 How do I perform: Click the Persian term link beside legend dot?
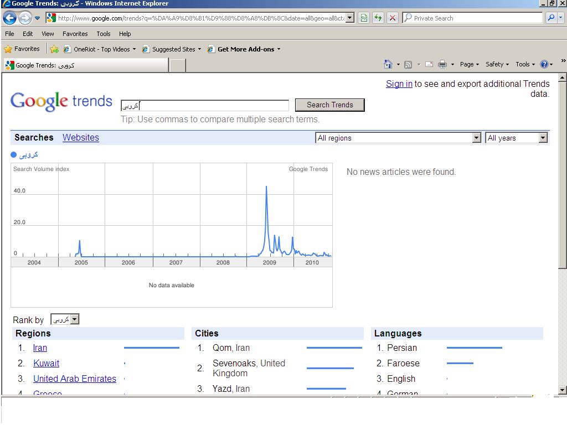pos(29,155)
